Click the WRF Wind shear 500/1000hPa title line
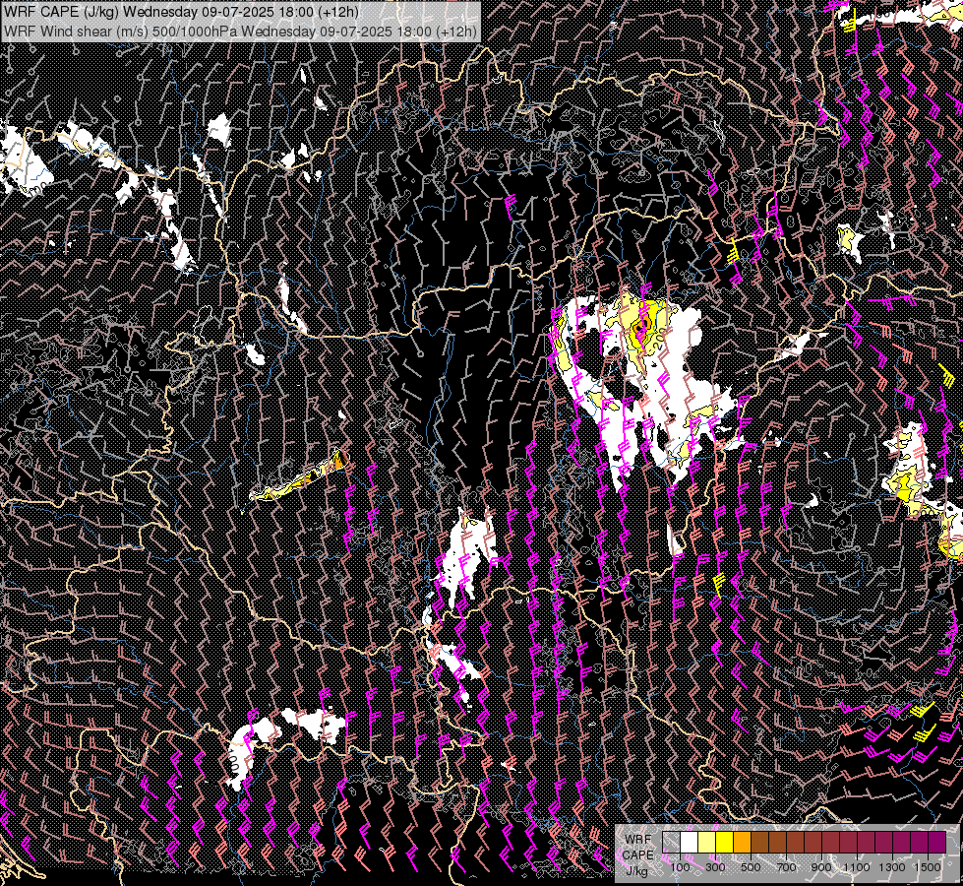 240,31
